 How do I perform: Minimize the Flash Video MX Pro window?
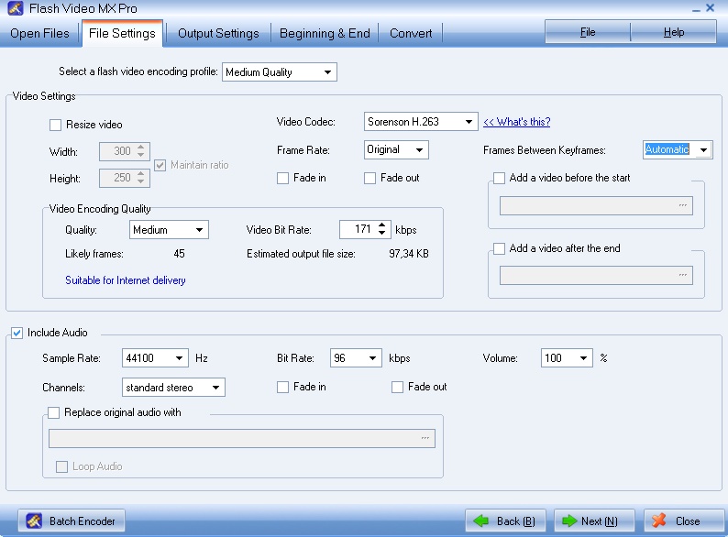pos(696,9)
